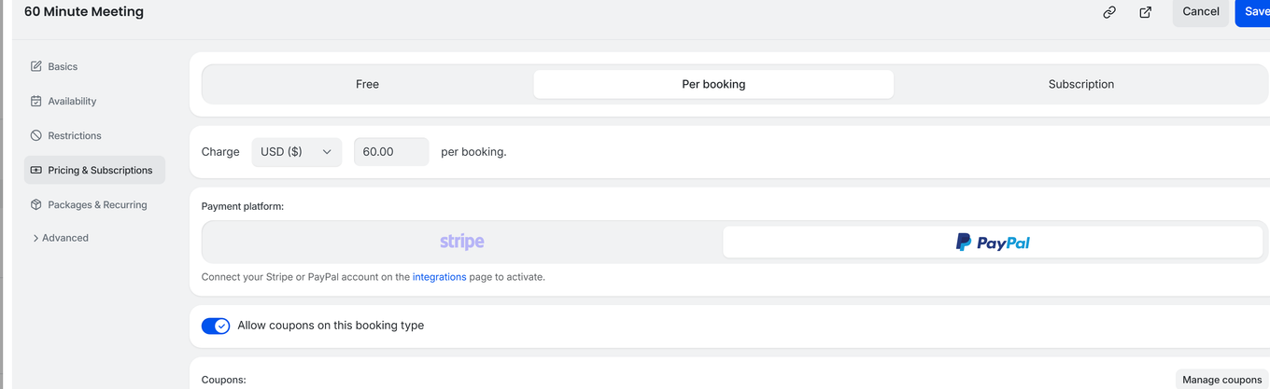Click the 60.00 charge amount field

tap(391, 152)
